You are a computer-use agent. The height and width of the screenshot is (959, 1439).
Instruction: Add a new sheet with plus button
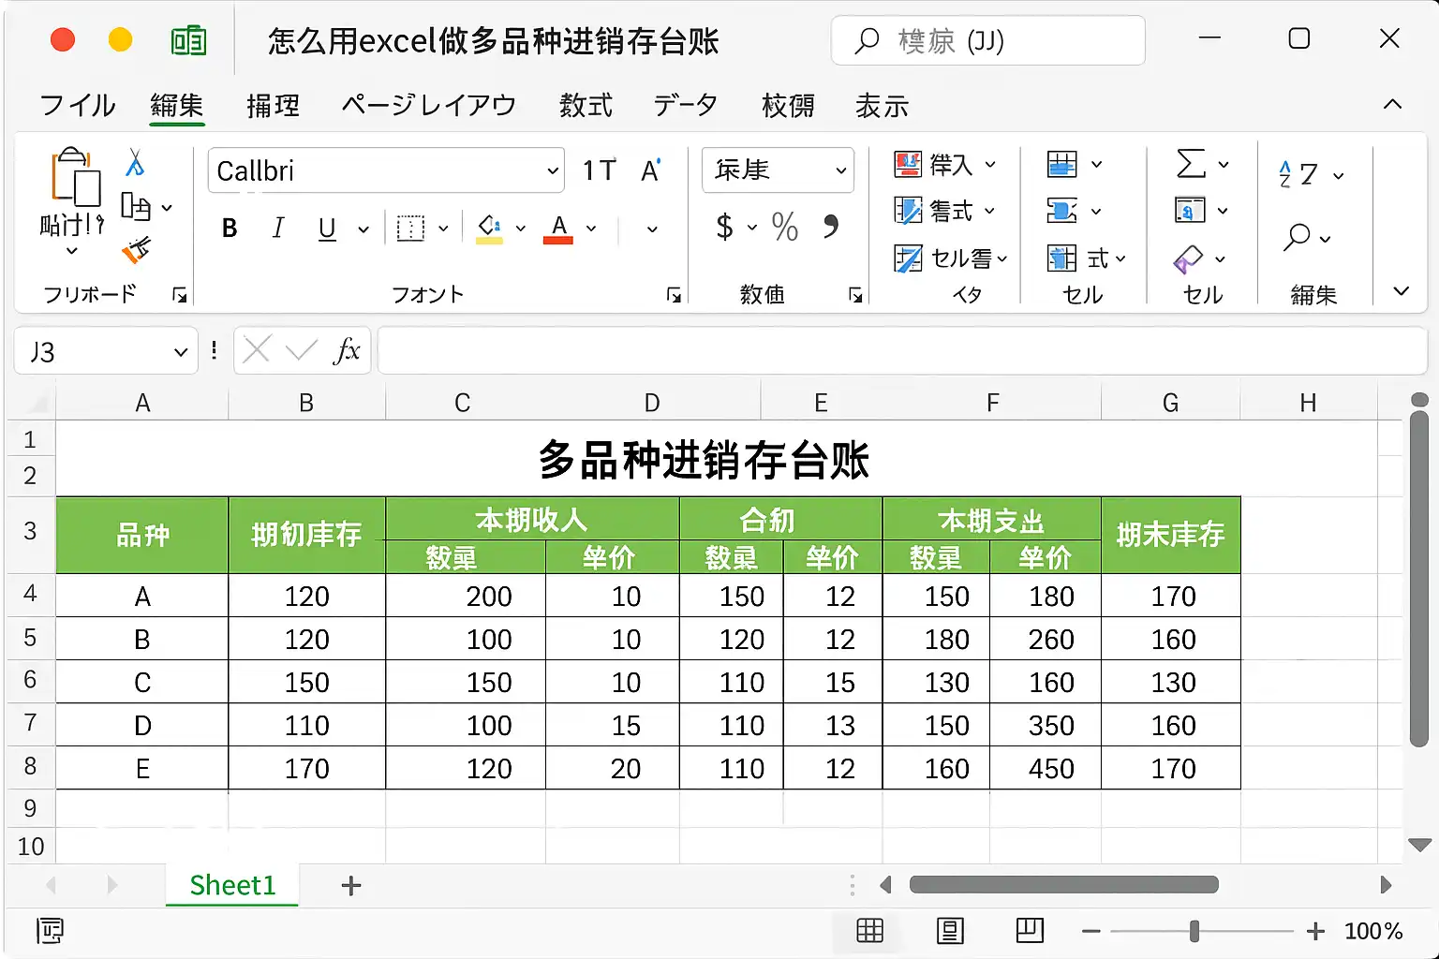(351, 885)
